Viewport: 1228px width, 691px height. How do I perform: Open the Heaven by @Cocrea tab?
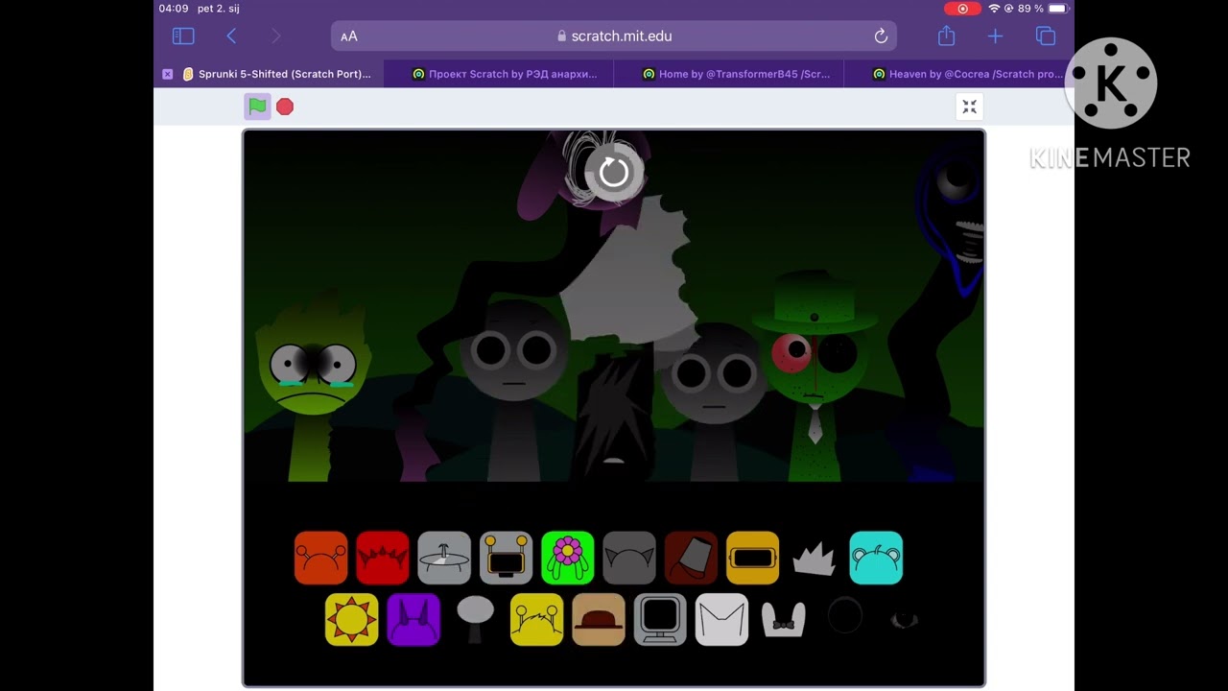coord(959,74)
